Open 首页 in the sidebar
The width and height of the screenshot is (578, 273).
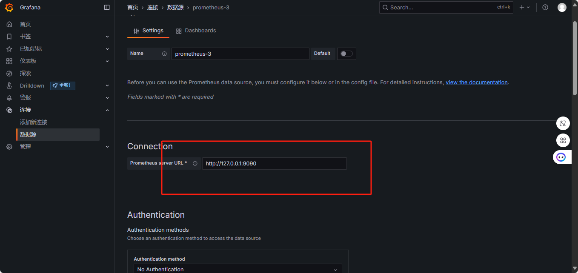(x=25, y=24)
